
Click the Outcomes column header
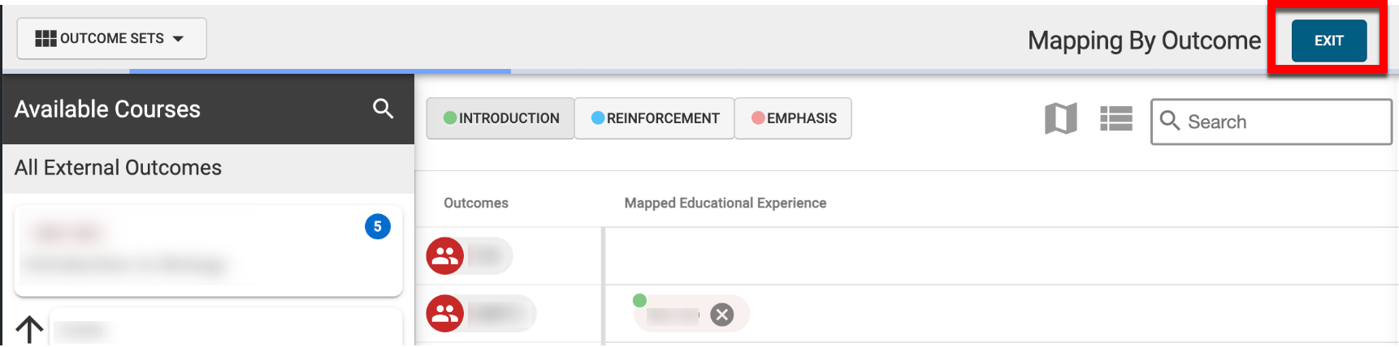tap(476, 203)
